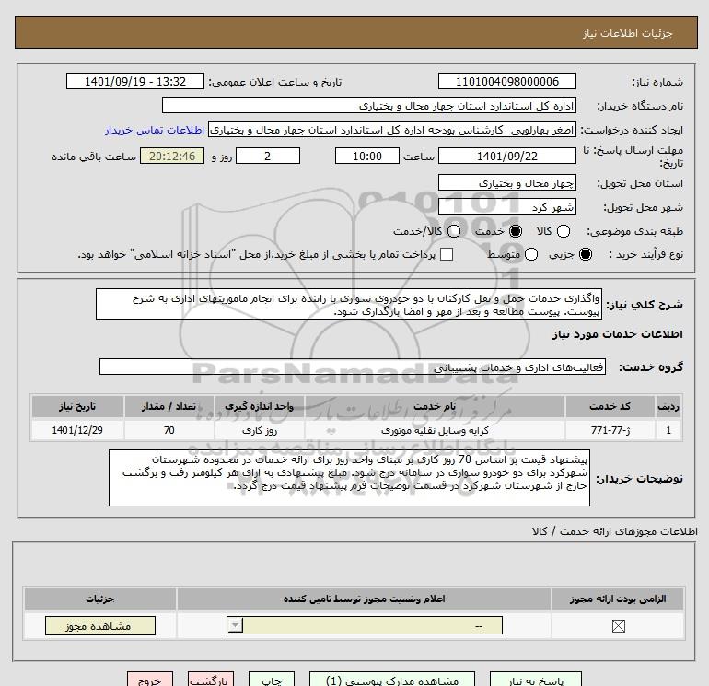Click the نام خدمت column header

tap(435, 406)
